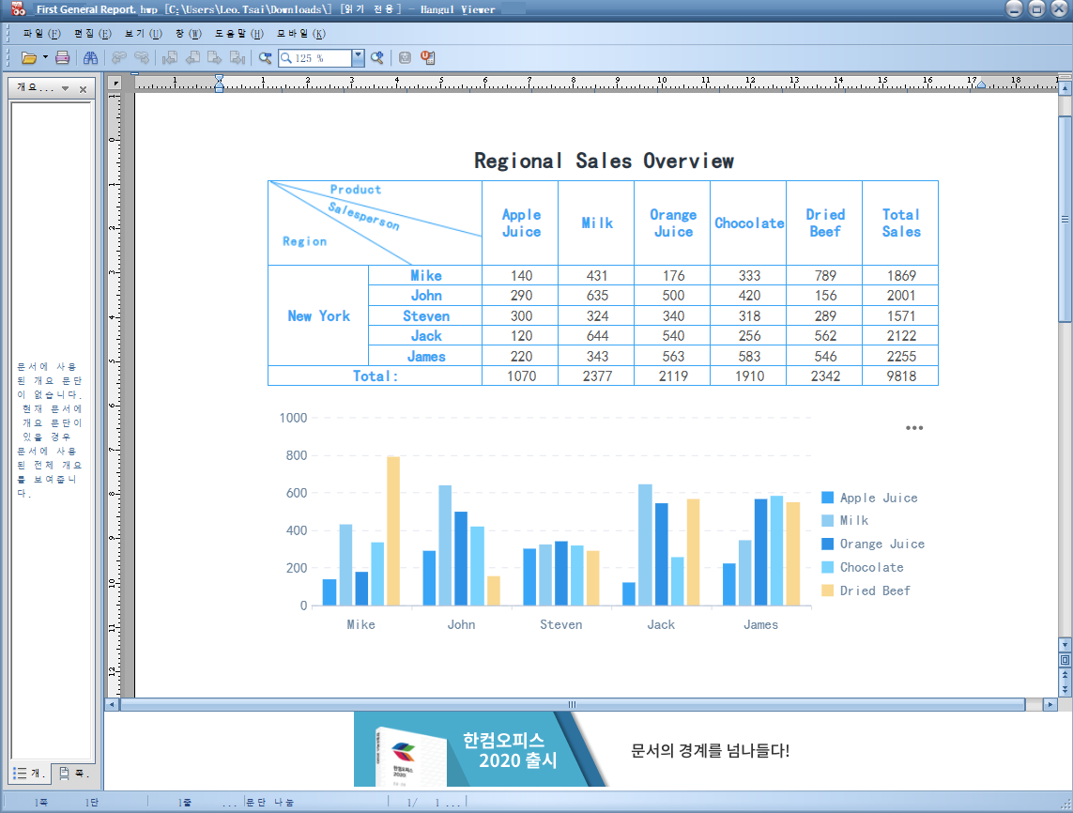Image resolution: width=1073 pixels, height=813 pixels.
Task: Click the 'Chocolate' column header
Action: click(x=748, y=223)
